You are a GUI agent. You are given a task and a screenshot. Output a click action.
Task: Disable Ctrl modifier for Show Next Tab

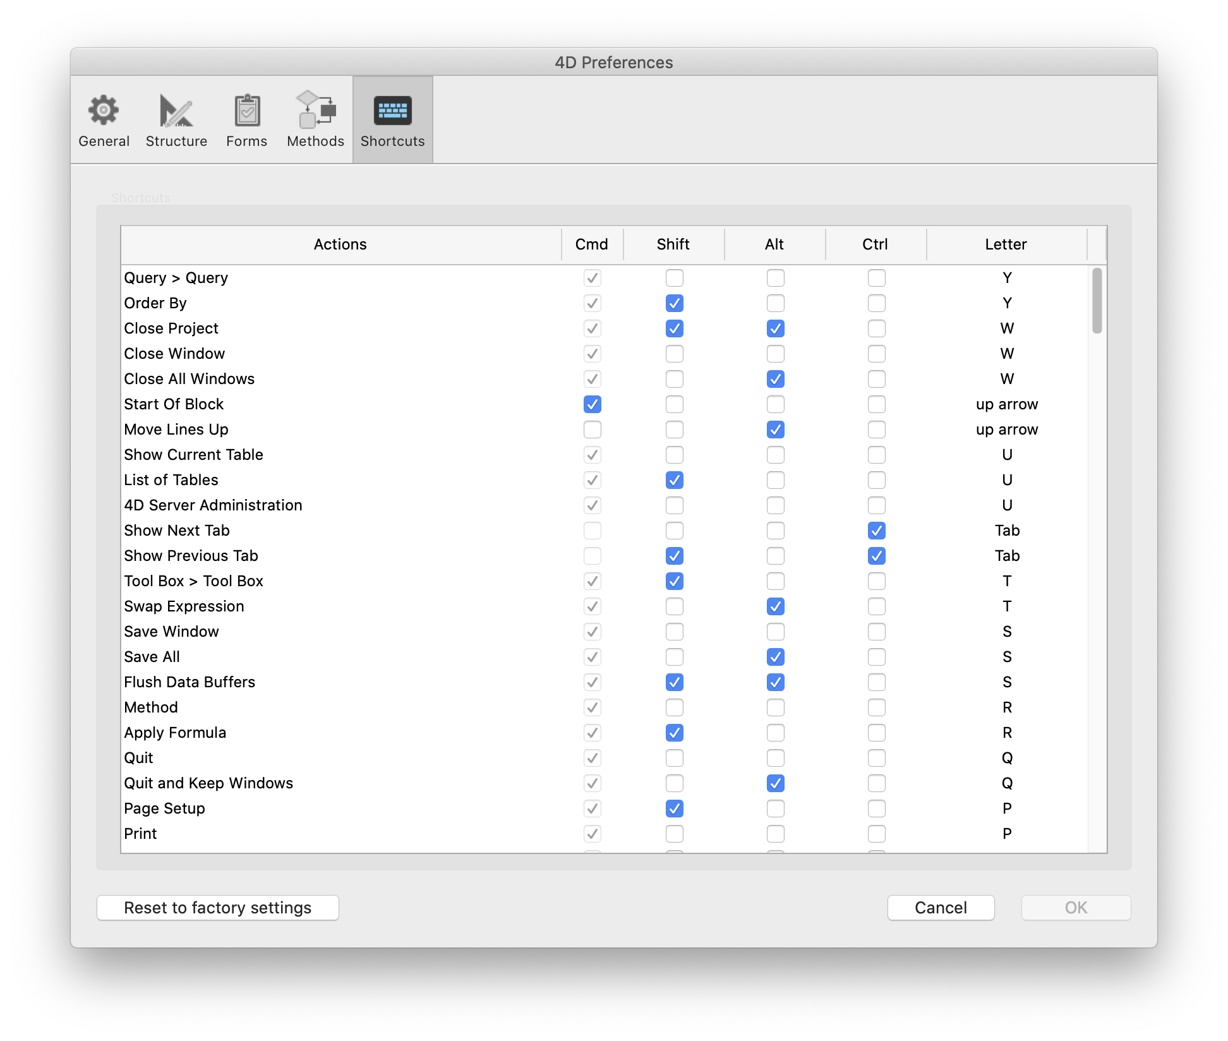click(x=876, y=531)
